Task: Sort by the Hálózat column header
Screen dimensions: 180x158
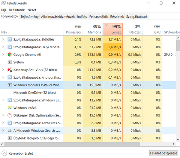Action: [132, 29]
